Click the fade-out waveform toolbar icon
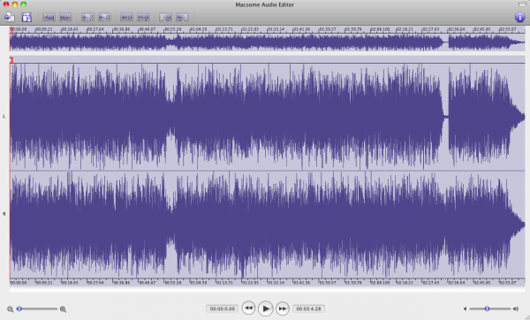Viewport: 530px width, 320px height. [x=182, y=18]
